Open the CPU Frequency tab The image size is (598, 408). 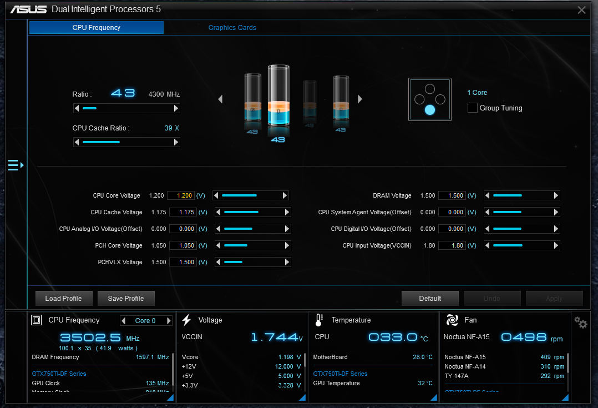tap(97, 28)
